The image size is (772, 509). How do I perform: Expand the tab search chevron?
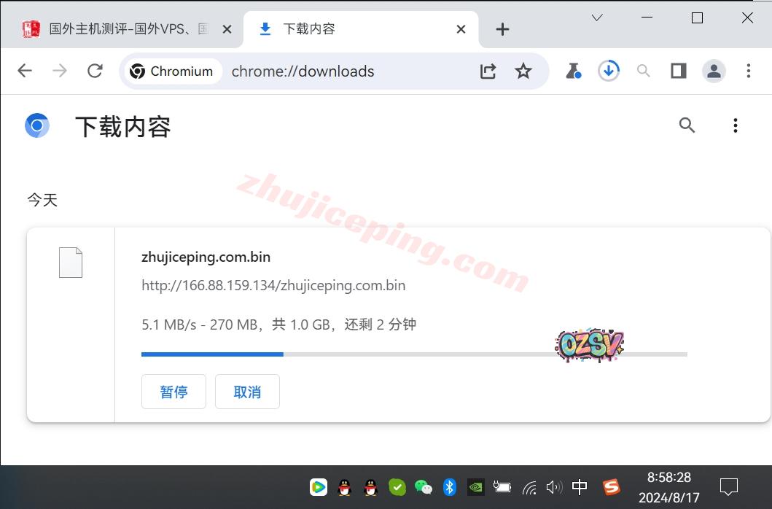click(x=597, y=18)
